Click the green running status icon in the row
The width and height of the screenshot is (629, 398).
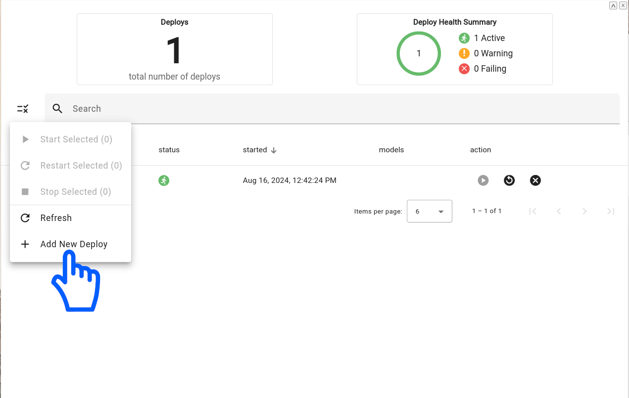pos(164,180)
